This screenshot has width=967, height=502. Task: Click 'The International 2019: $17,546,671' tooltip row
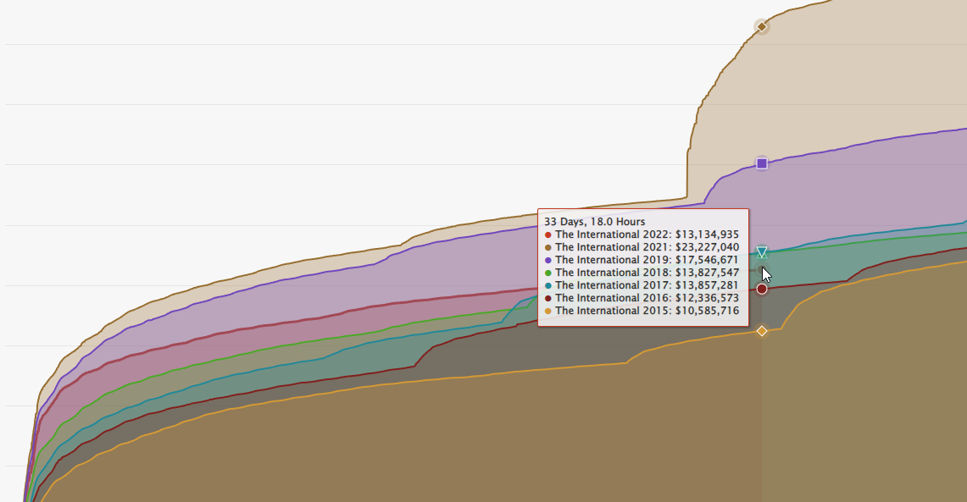(x=642, y=260)
